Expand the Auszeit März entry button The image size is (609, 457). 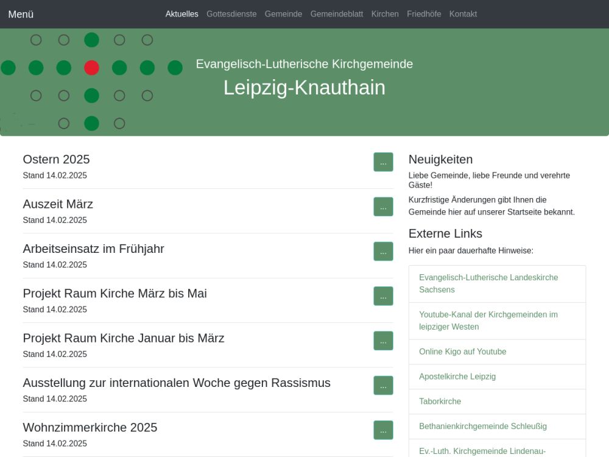tap(383, 207)
